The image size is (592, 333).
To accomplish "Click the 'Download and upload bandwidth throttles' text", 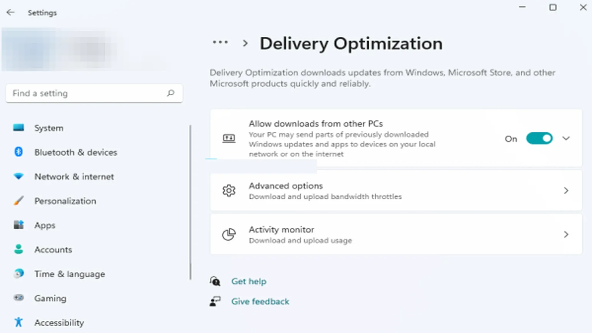I will (x=325, y=197).
